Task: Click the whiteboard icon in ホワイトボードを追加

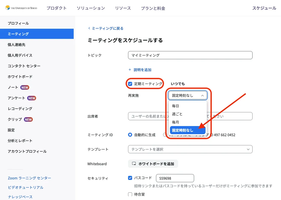Action: pyautogui.click(x=134, y=164)
